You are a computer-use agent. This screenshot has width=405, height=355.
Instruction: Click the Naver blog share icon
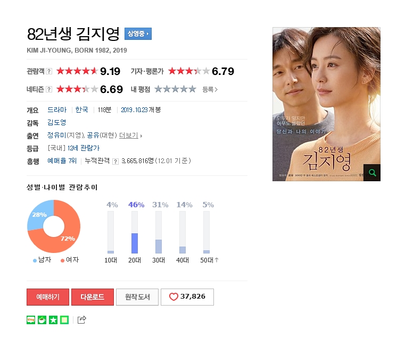(x=31, y=320)
